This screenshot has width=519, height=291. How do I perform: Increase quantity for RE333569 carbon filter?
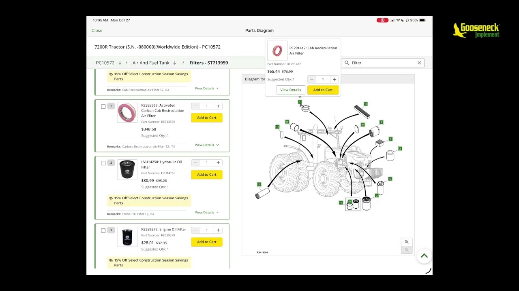218,106
